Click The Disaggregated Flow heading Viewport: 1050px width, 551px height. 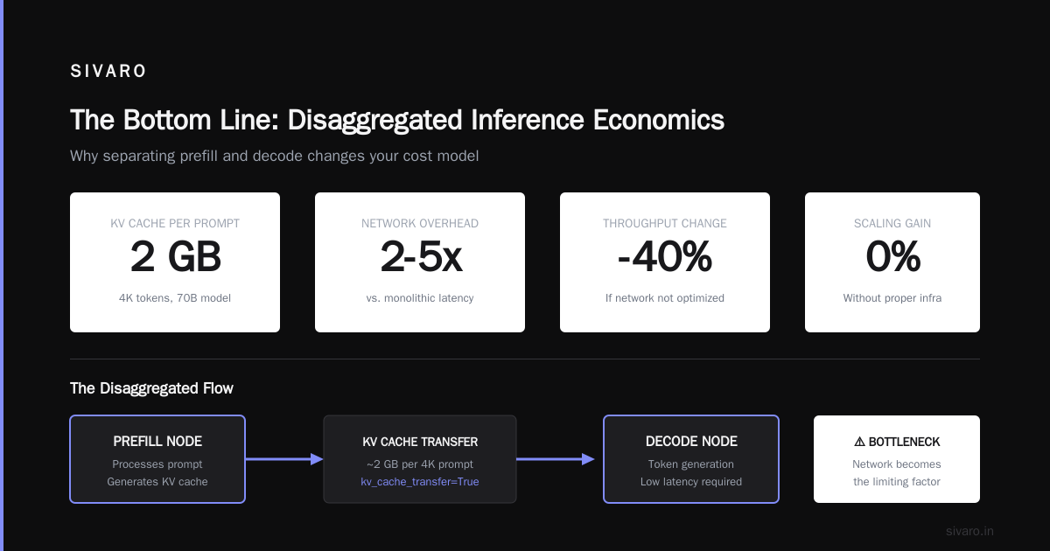[151, 387]
